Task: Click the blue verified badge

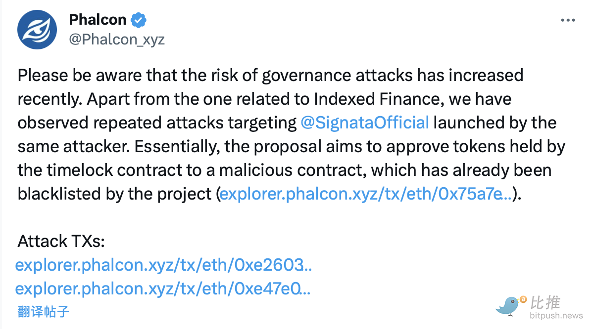Action: tap(139, 20)
